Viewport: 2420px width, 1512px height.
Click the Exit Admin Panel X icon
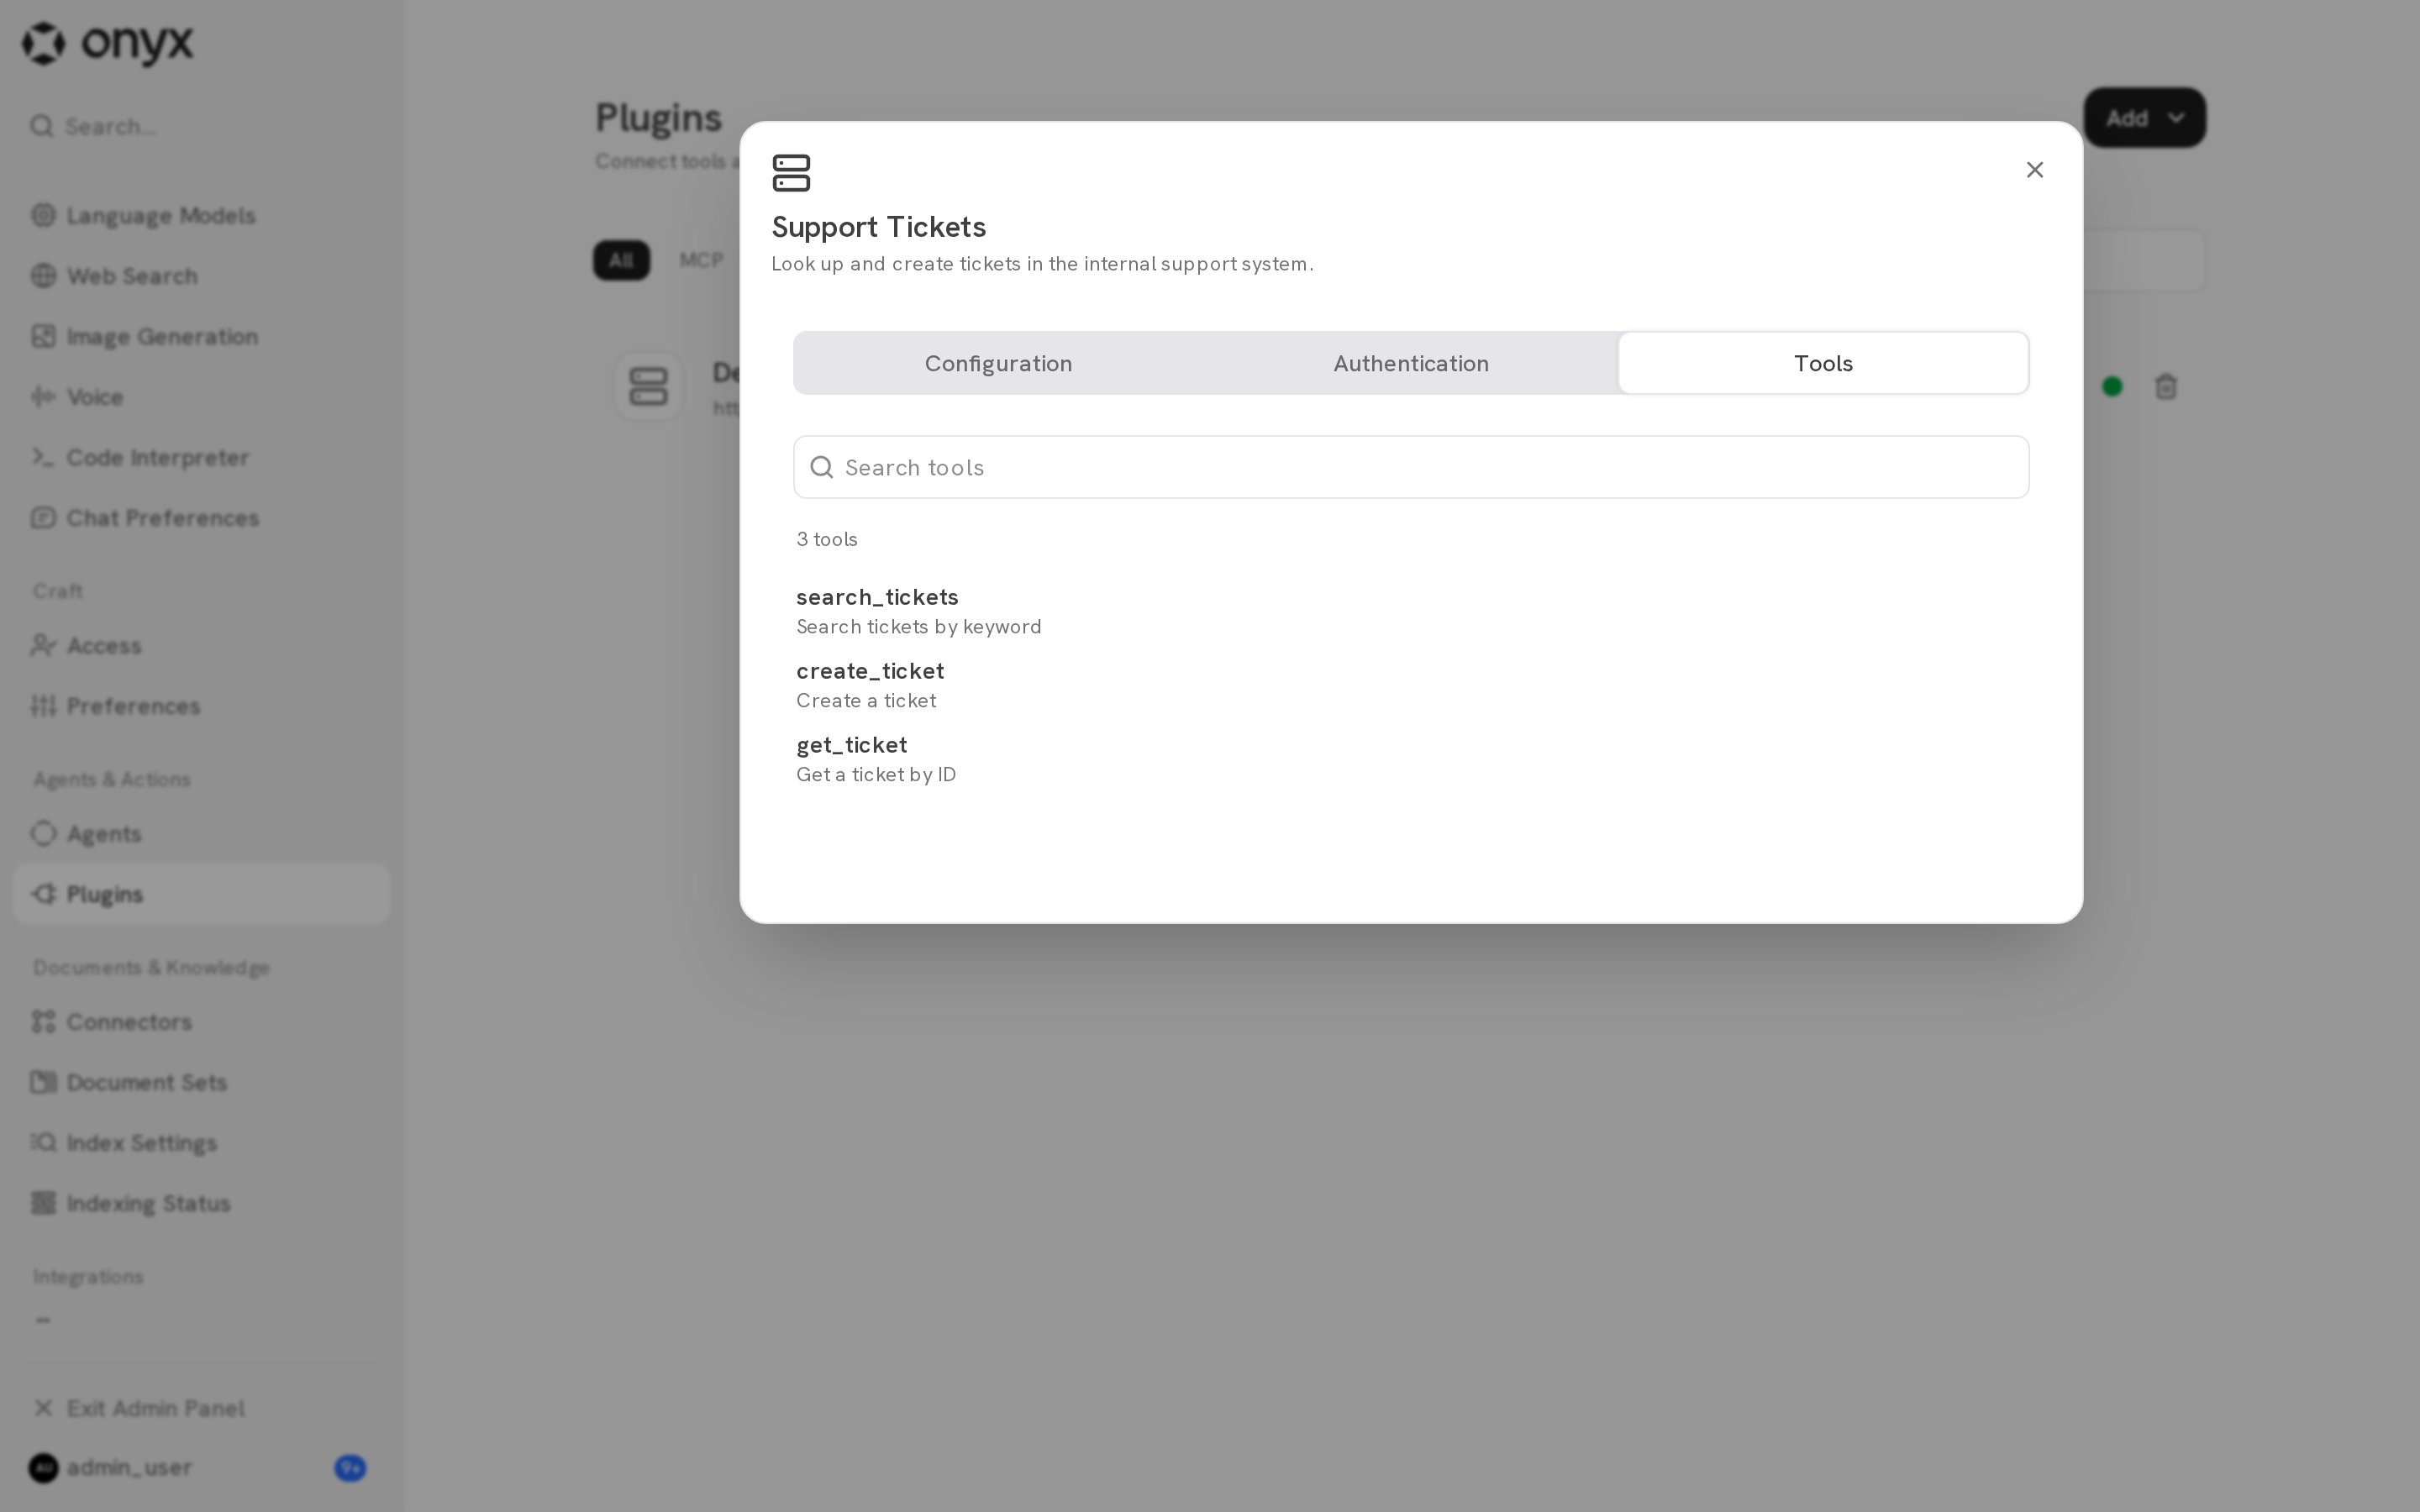43,1408
